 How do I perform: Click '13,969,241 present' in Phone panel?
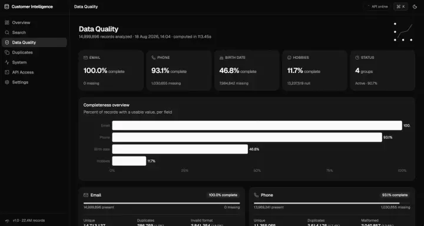coord(269,207)
